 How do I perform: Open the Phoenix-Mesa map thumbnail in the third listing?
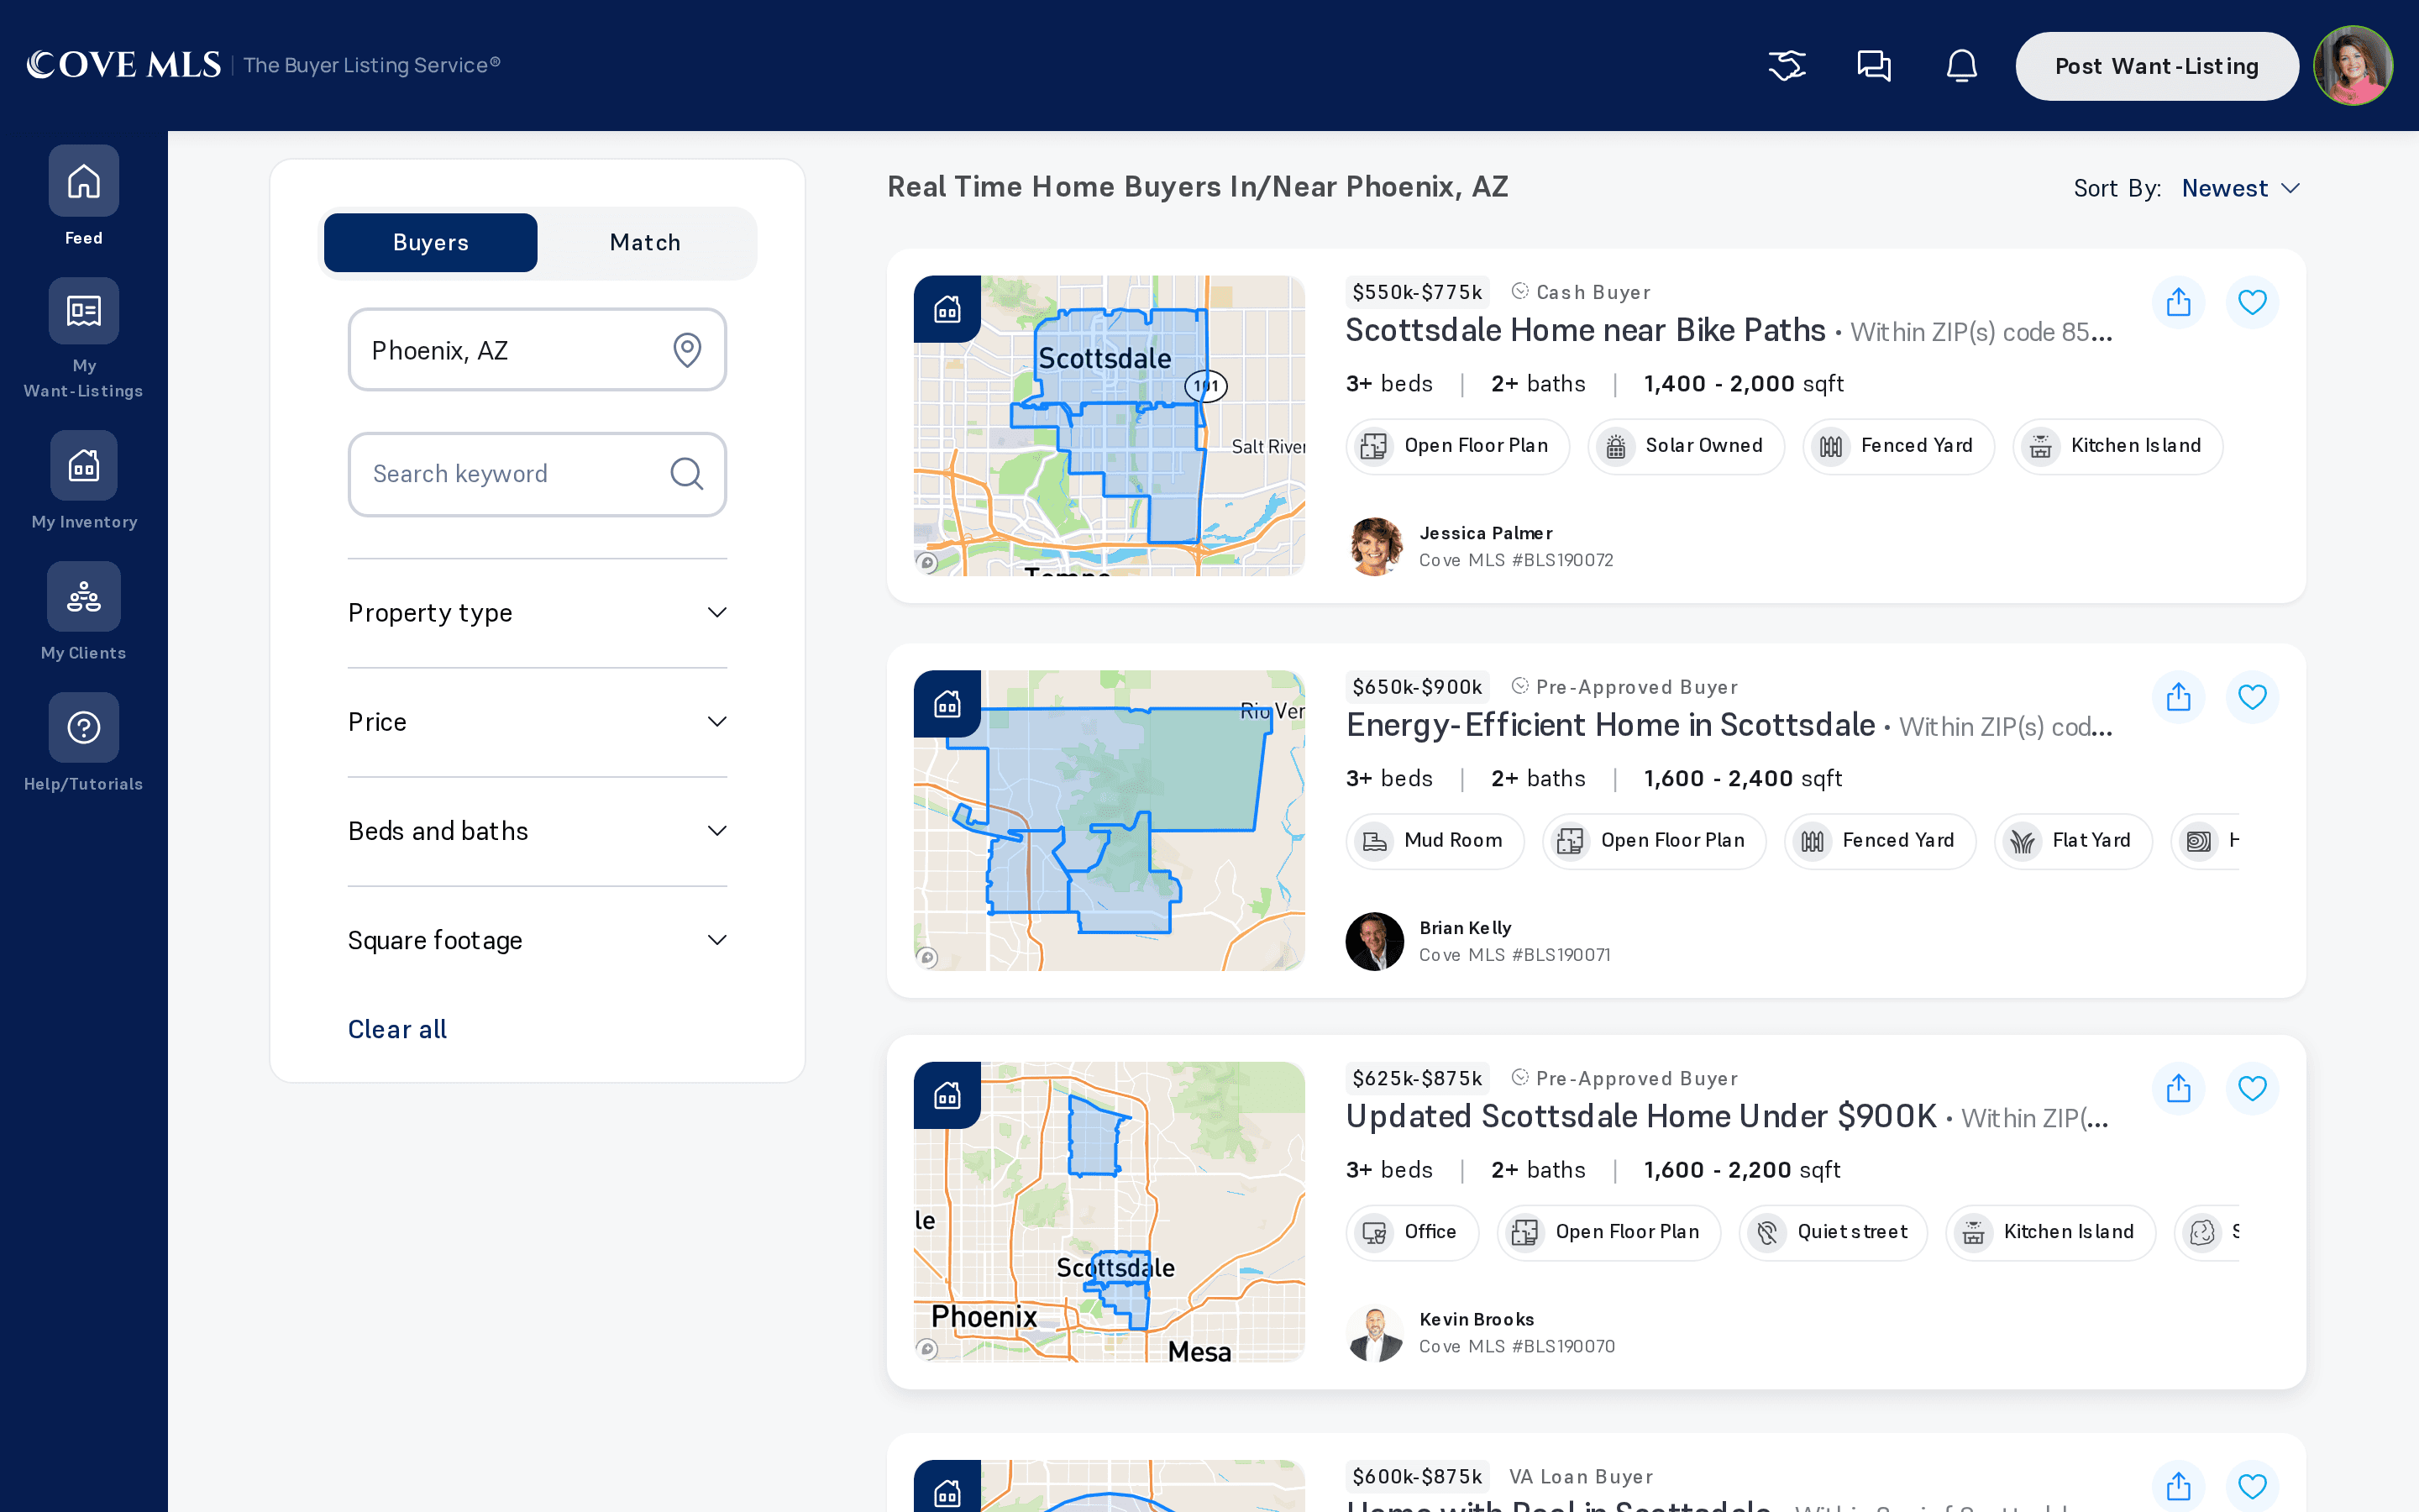pos(1109,1212)
